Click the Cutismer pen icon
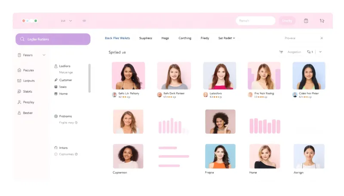 [x=56, y=80]
